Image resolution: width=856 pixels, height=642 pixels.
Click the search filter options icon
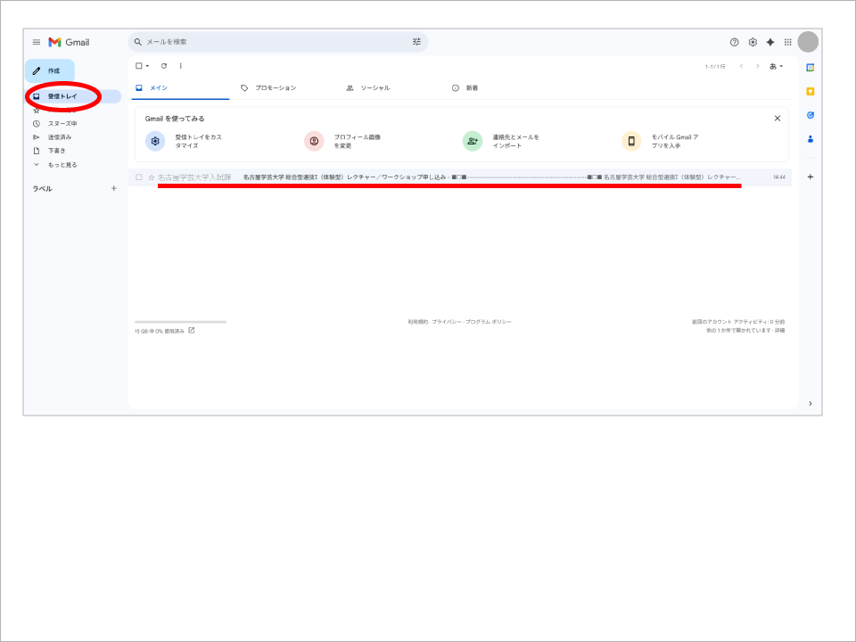click(x=416, y=42)
